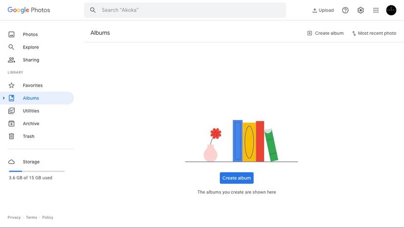Open the settings gear icon
Screen dimensions: 404x228
361,10
